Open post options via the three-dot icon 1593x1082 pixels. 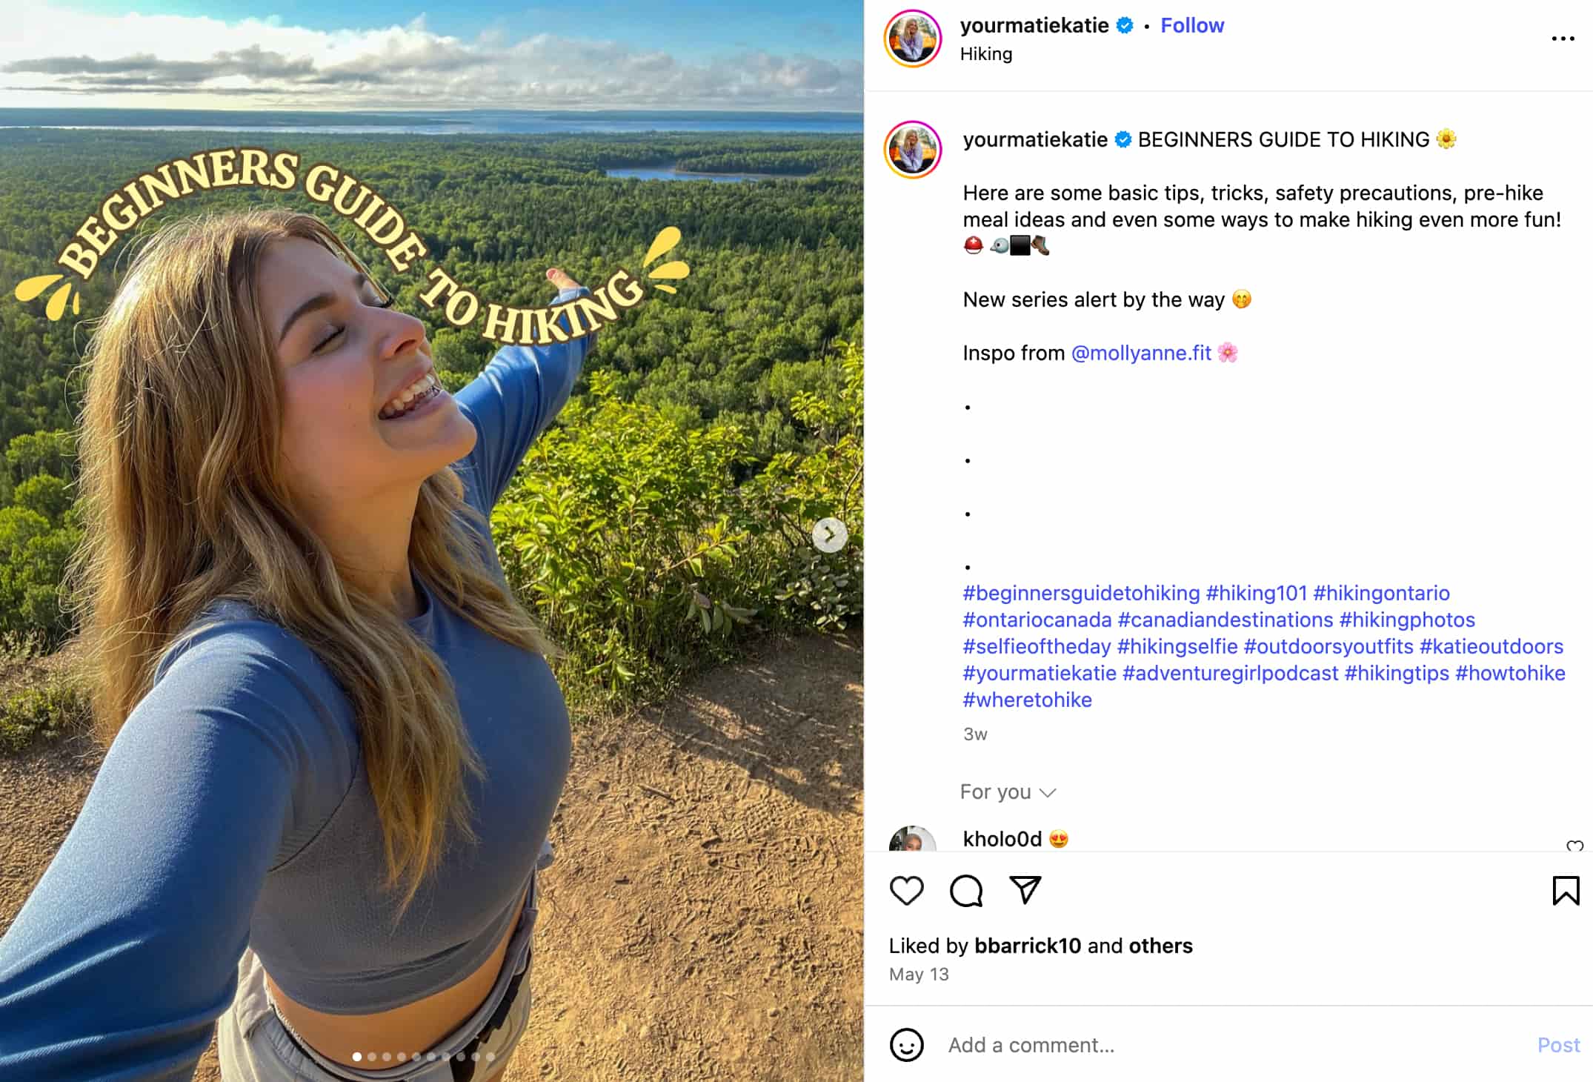coord(1563,39)
